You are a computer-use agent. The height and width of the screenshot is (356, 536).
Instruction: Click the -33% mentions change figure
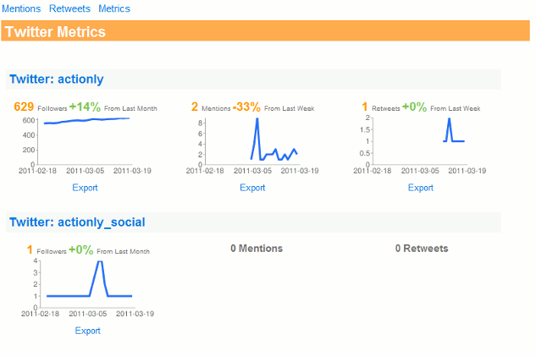click(246, 107)
